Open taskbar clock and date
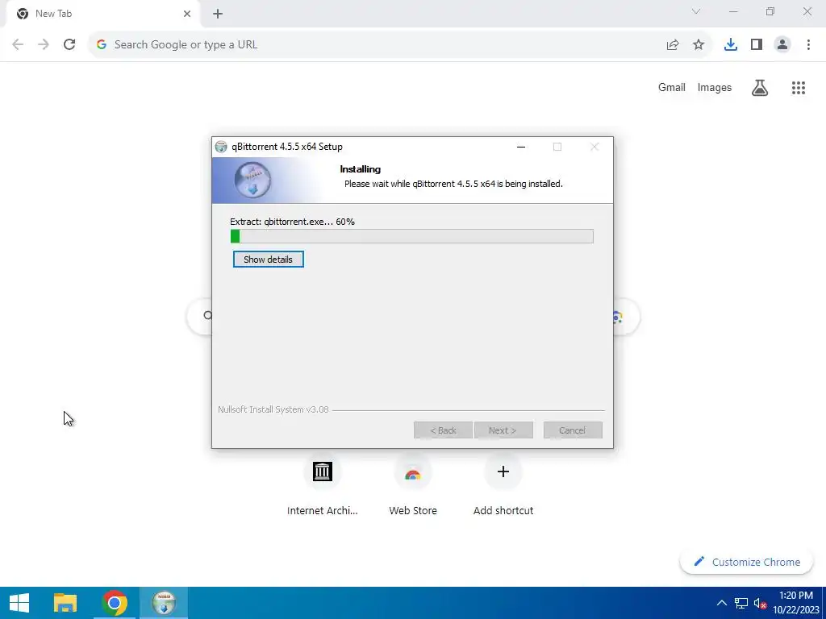This screenshot has width=826, height=619. pyautogui.click(x=796, y=603)
